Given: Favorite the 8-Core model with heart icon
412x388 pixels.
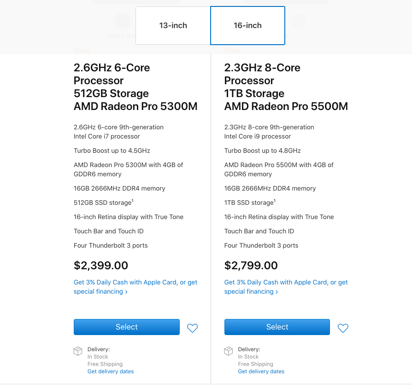Looking at the screenshot, I should pos(343,328).
